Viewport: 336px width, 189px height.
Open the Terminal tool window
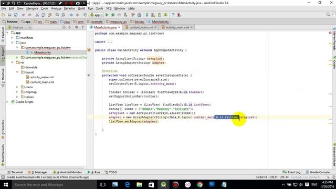click(15, 172)
